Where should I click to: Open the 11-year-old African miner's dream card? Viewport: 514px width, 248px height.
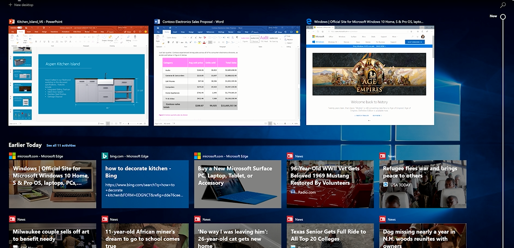145,236
